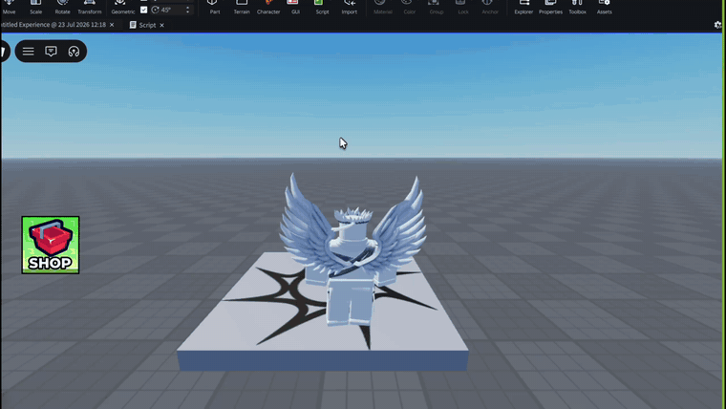Click the headset voice icon
Viewport: 726px width, 409px height.
coord(74,52)
